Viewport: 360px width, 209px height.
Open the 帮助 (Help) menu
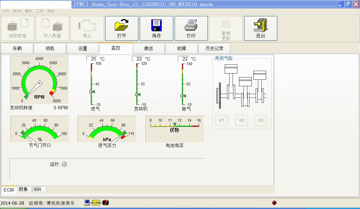[x=51, y=11]
